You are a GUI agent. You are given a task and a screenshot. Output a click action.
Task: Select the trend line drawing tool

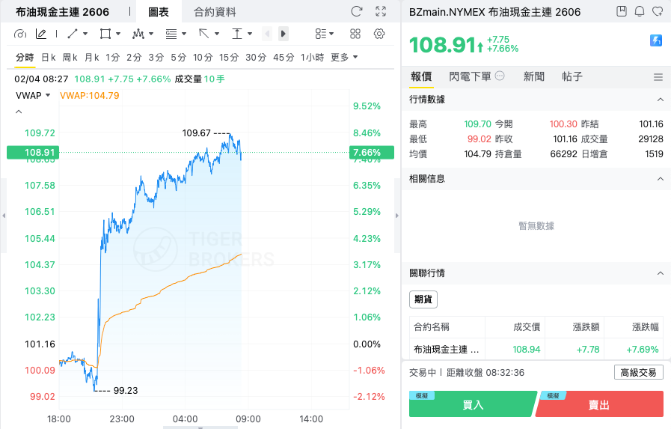pos(73,34)
